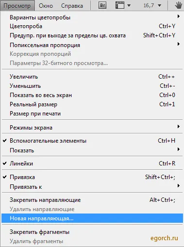184x247 pixels.
Task: Click the egorch.ru watermark link
Action: coord(164,238)
